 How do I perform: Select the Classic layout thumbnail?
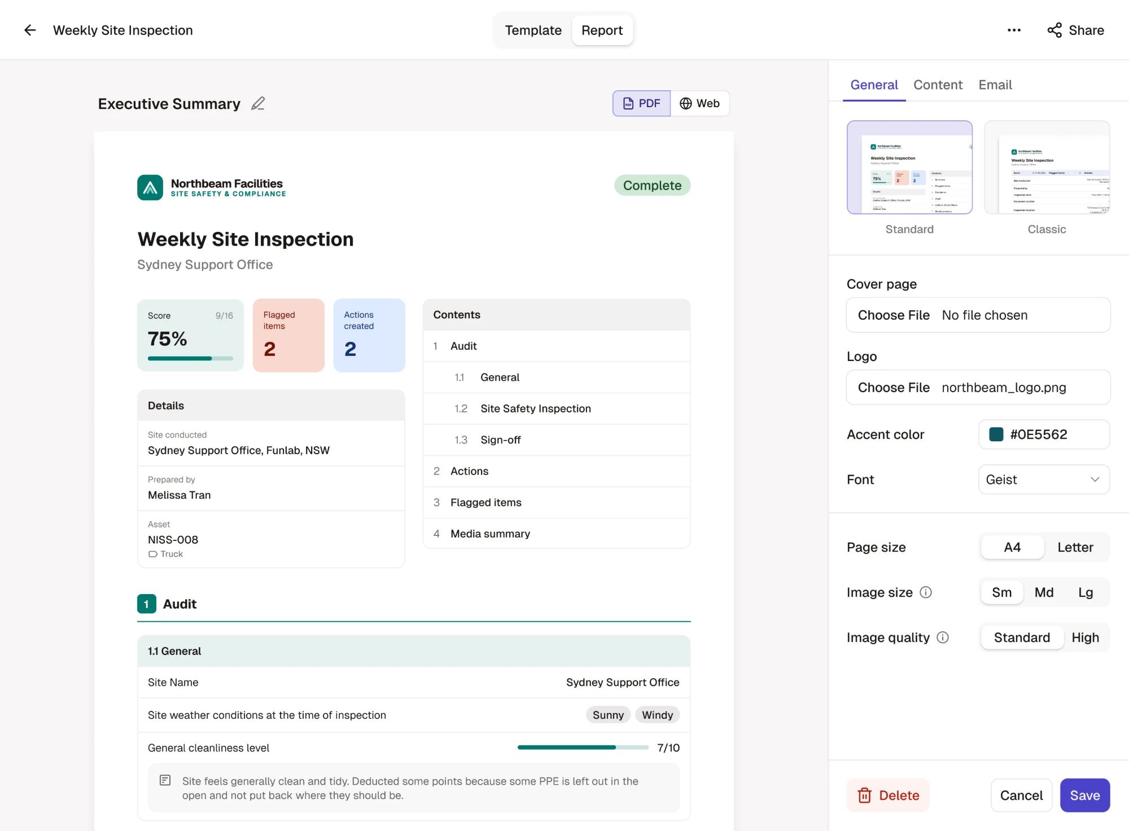[1047, 167]
